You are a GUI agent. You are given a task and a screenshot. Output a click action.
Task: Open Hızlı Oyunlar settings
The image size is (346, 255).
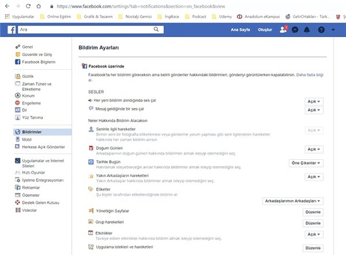coord(30,173)
